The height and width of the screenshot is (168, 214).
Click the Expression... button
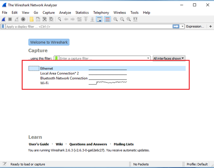point(195,27)
